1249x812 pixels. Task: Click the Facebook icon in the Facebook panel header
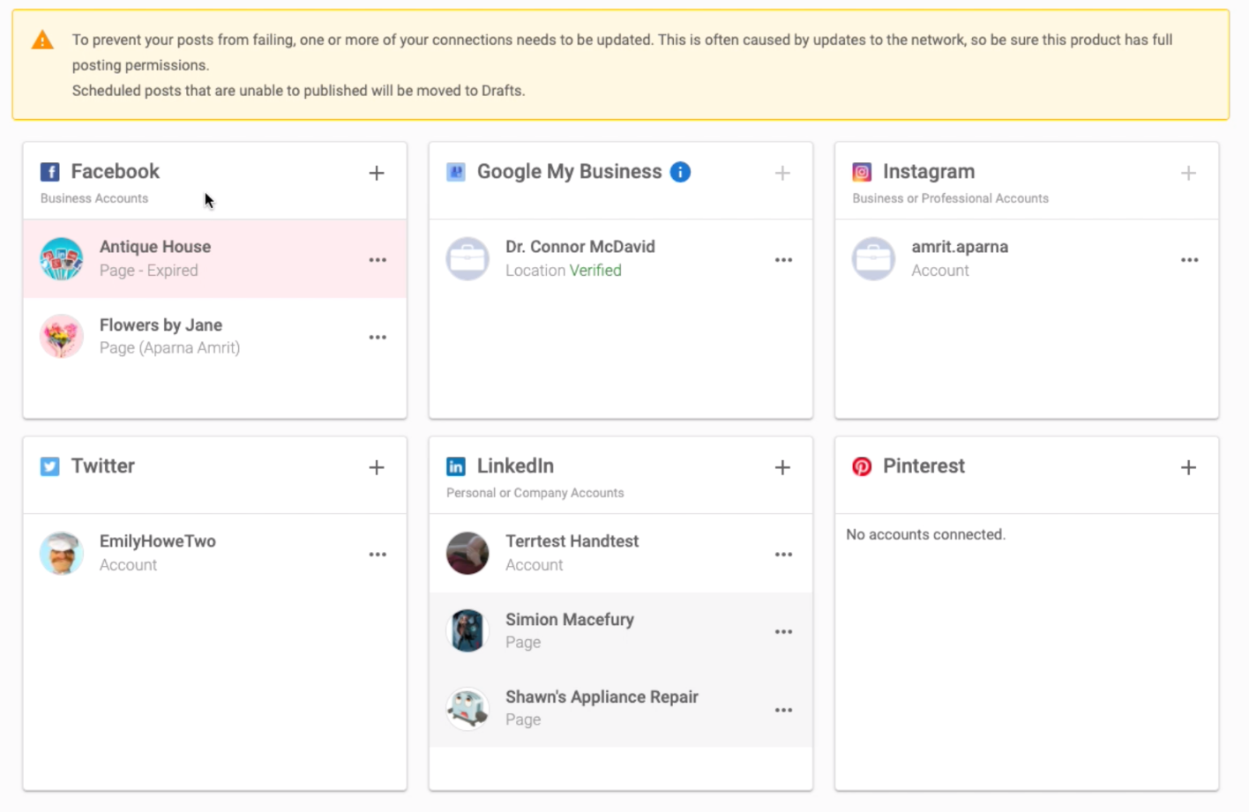click(x=49, y=171)
